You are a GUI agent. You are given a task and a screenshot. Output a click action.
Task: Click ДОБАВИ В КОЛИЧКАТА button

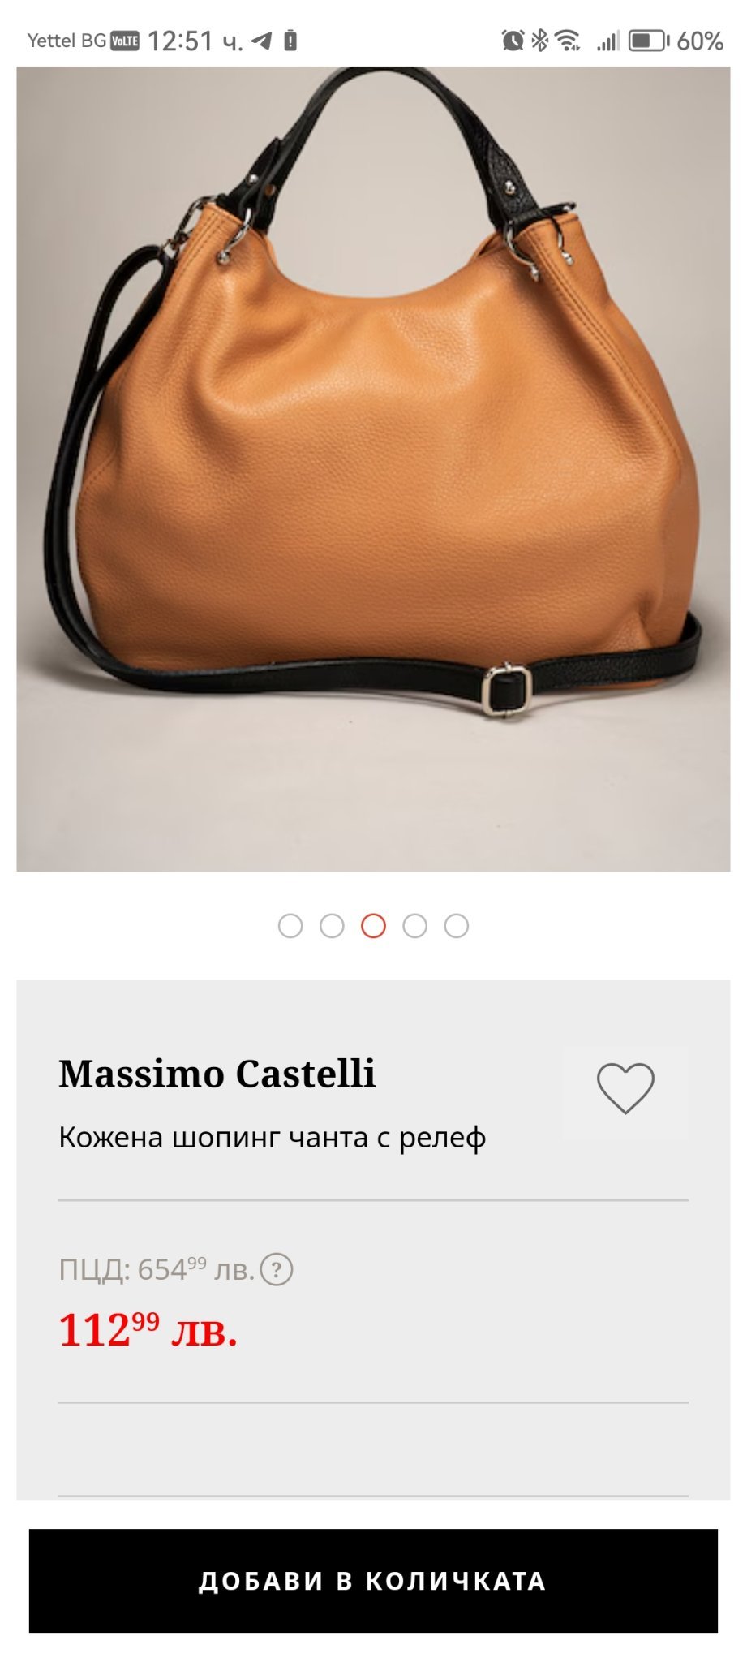373,1581
